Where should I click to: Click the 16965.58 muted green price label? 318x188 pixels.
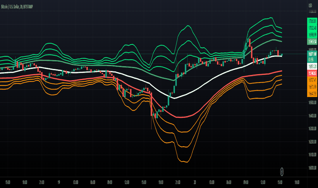coord(312,42)
